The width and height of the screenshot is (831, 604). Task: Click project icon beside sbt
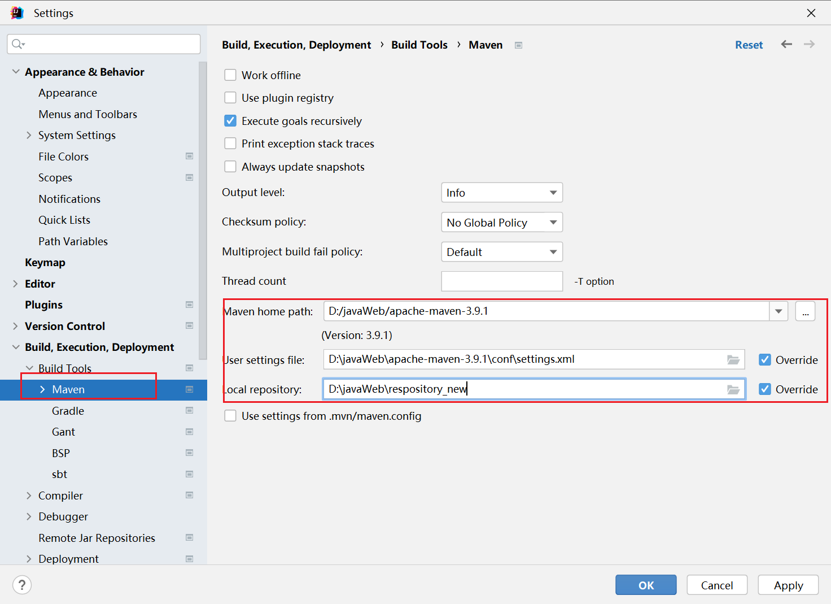pyautogui.click(x=189, y=474)
